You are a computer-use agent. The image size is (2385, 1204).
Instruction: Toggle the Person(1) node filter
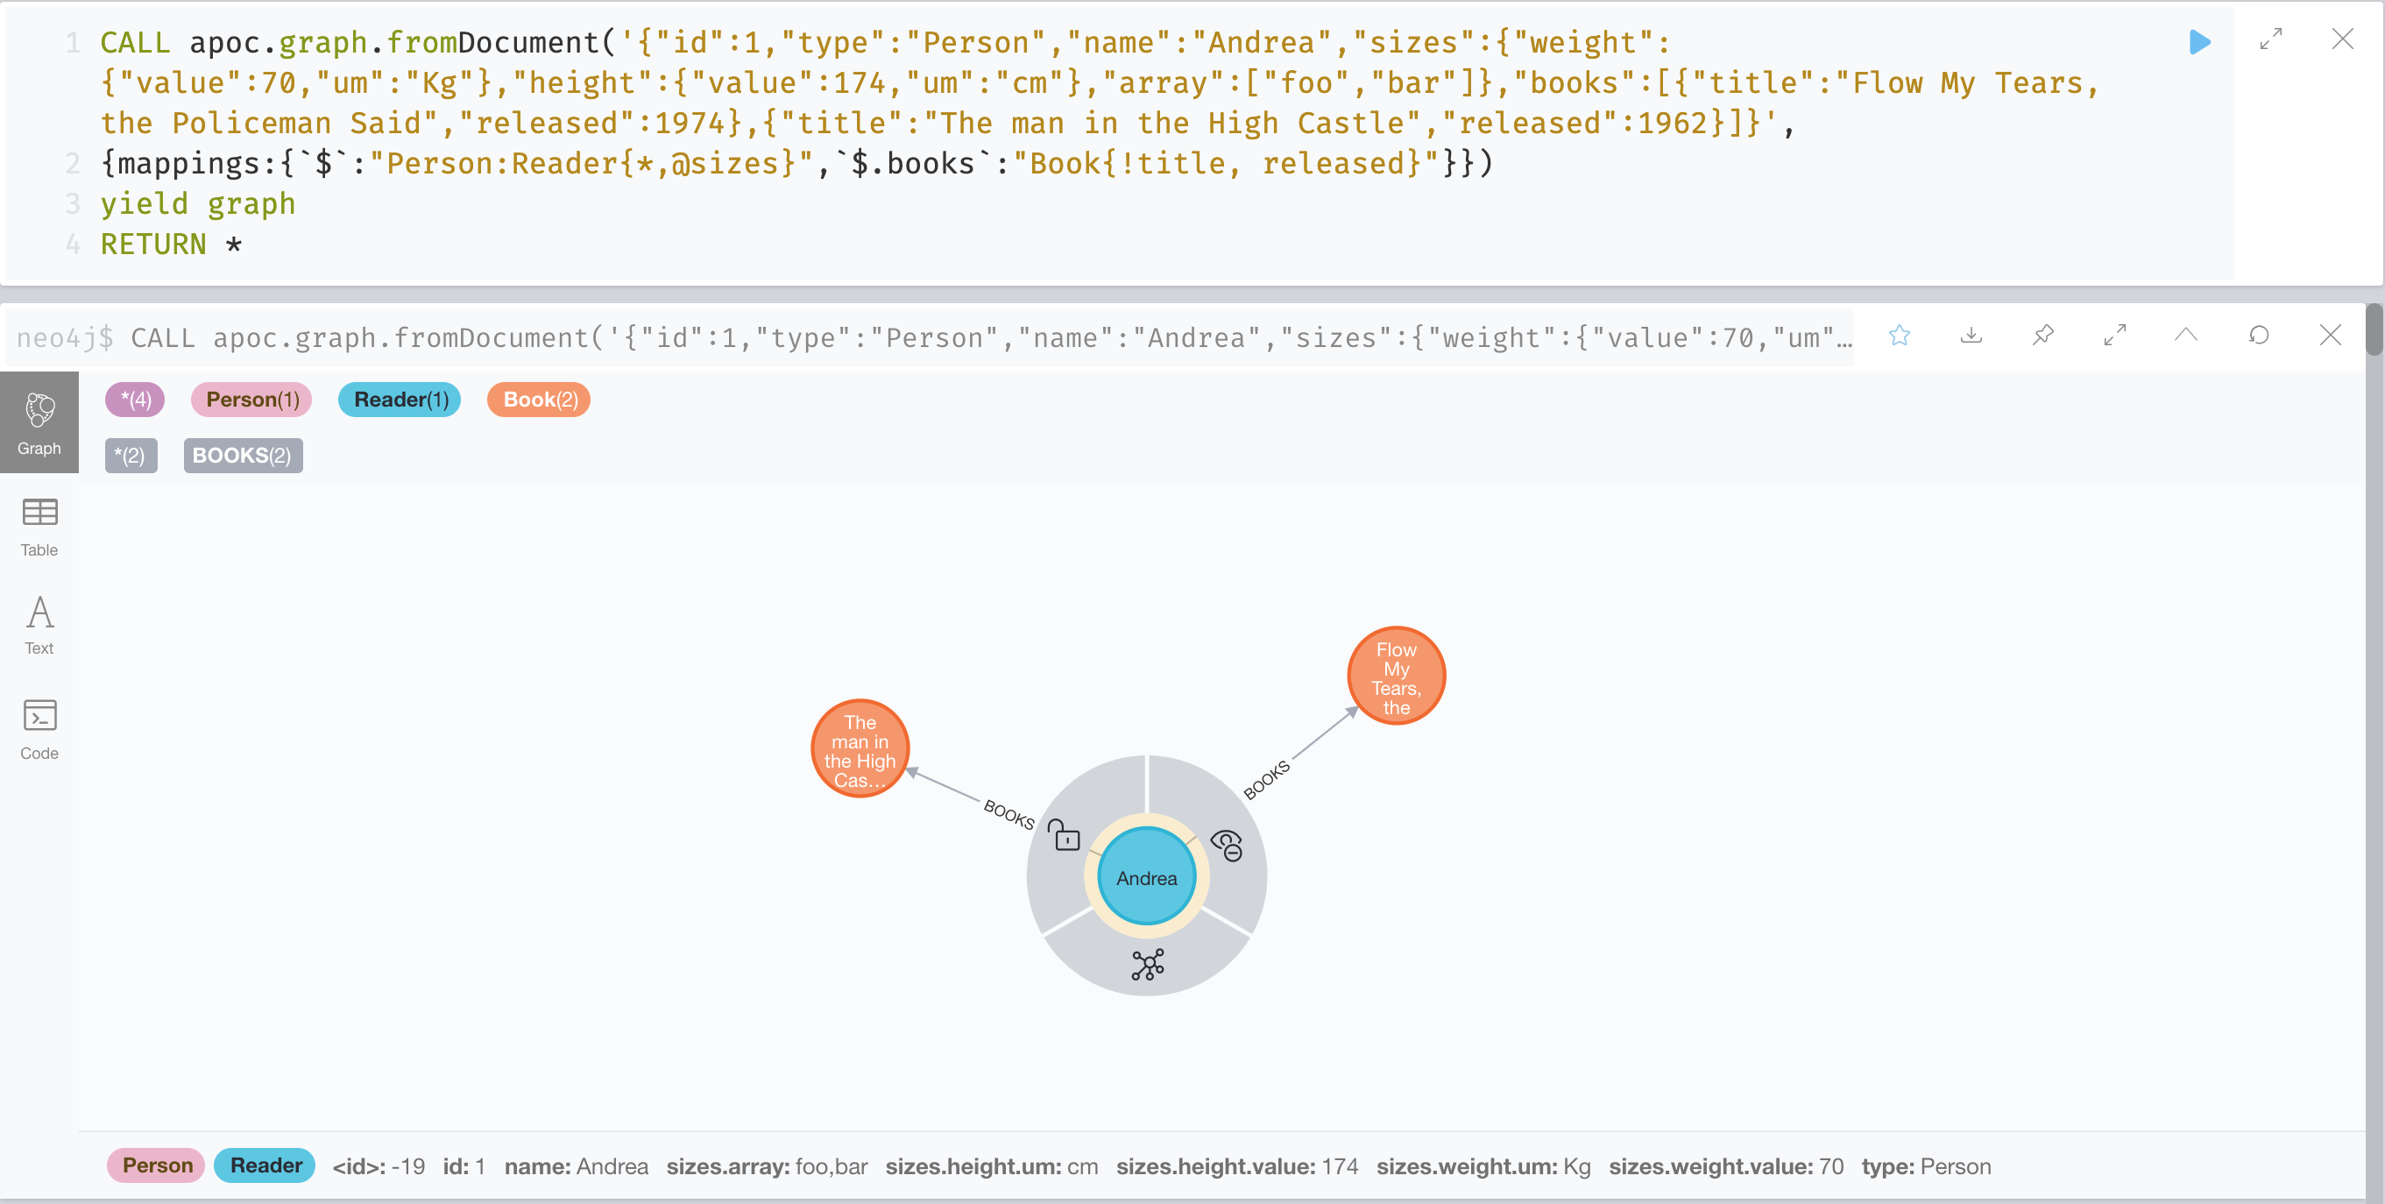pos(249,398)
